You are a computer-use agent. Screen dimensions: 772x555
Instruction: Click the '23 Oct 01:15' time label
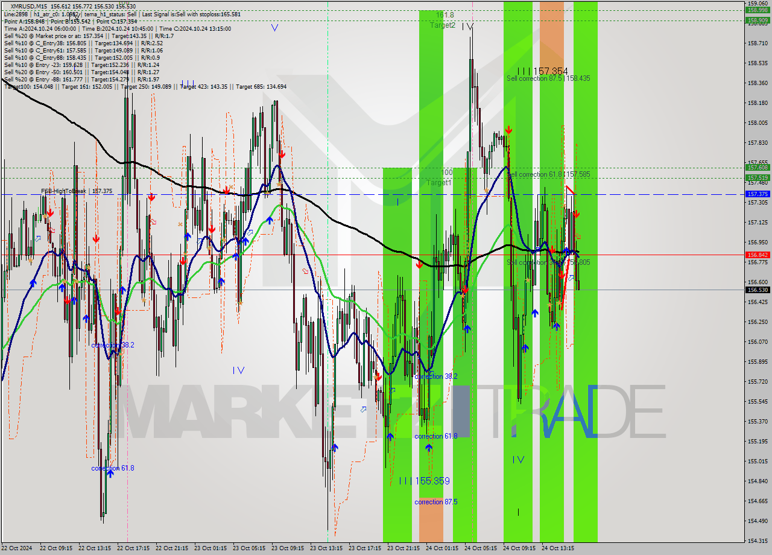[x=210, y=548]
